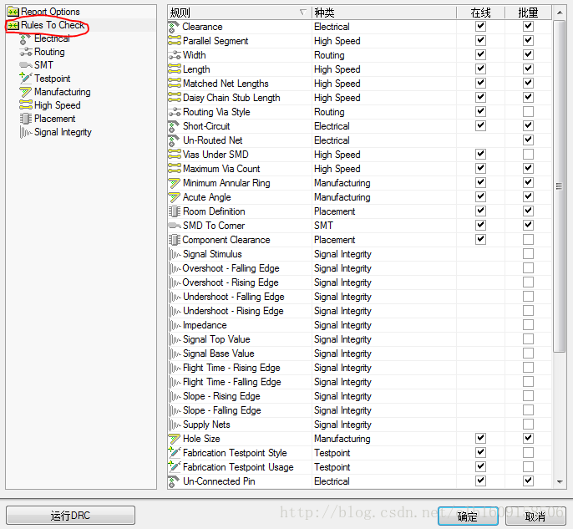Click the SMD To Corner rule icon
573x529 pixels.
coord(175,226)
